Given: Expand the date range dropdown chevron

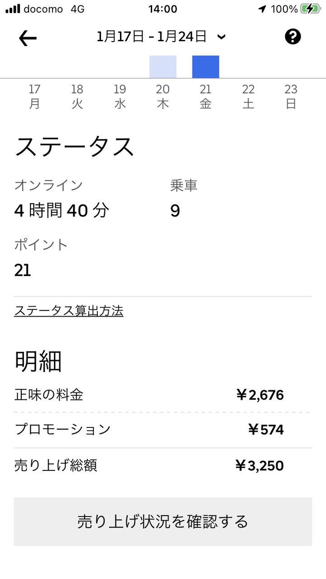Looking at the screenshot, I should click(x=221, y=37).
